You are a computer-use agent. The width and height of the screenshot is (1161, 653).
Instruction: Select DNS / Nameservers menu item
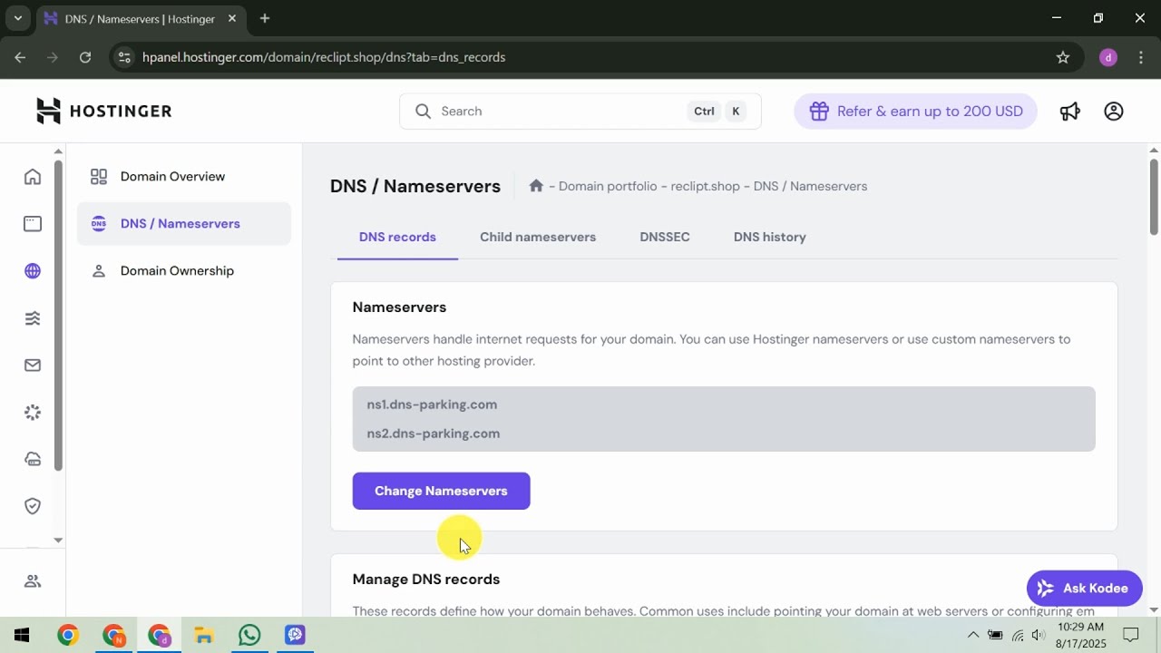[184, 223]
